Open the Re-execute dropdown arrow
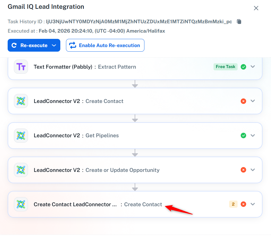 [x=54, y=45]
